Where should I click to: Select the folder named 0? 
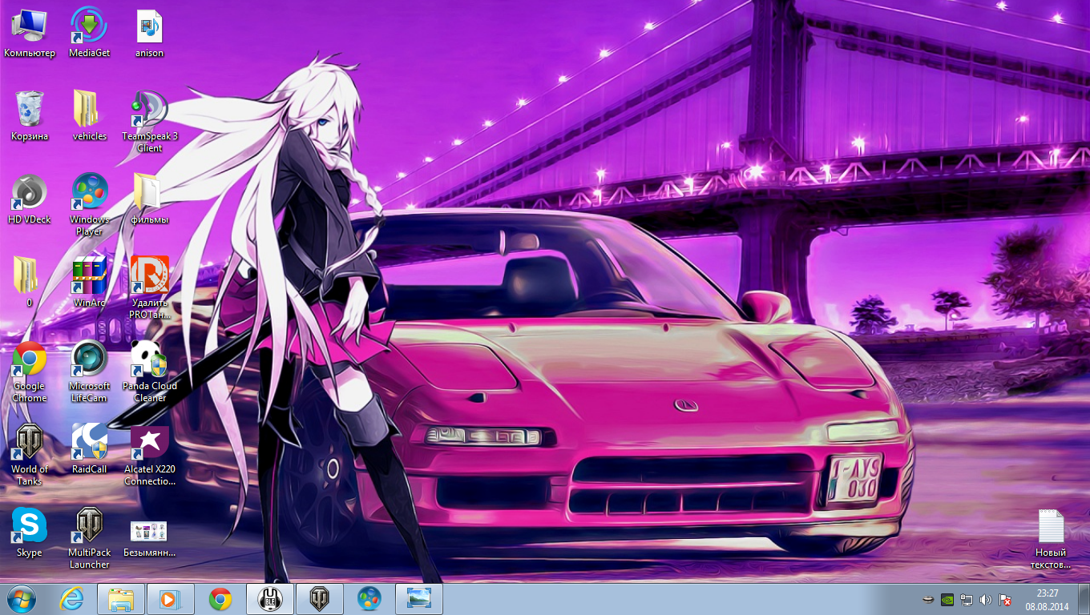click(x=30, y=282)
